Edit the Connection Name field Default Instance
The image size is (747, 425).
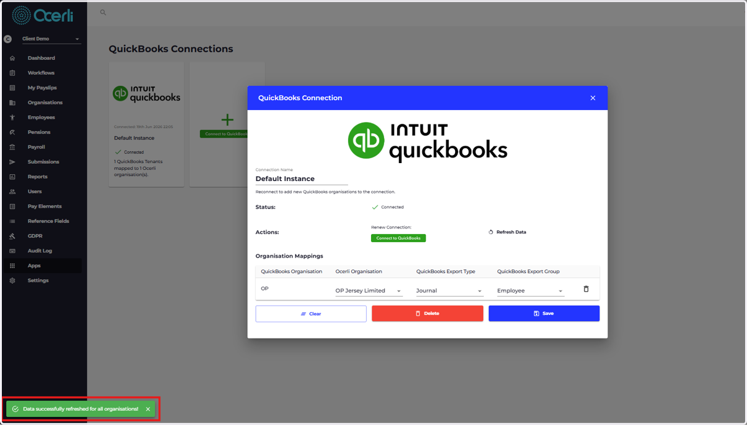[x=301, y=179]
